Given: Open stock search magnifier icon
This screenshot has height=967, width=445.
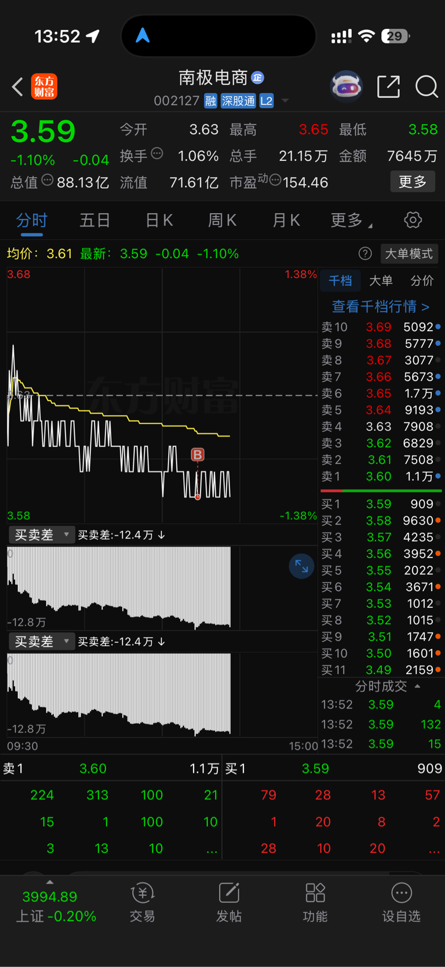Looking at the screenshot, I should [426, 87].
